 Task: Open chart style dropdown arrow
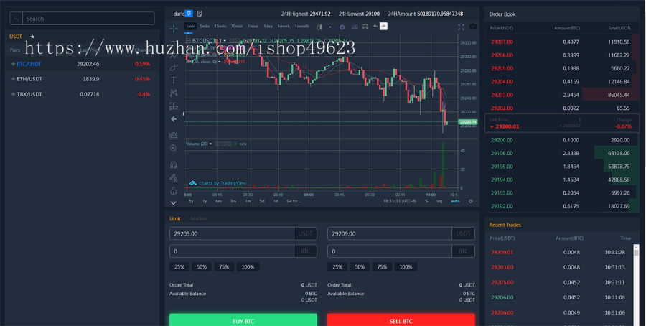329,27
